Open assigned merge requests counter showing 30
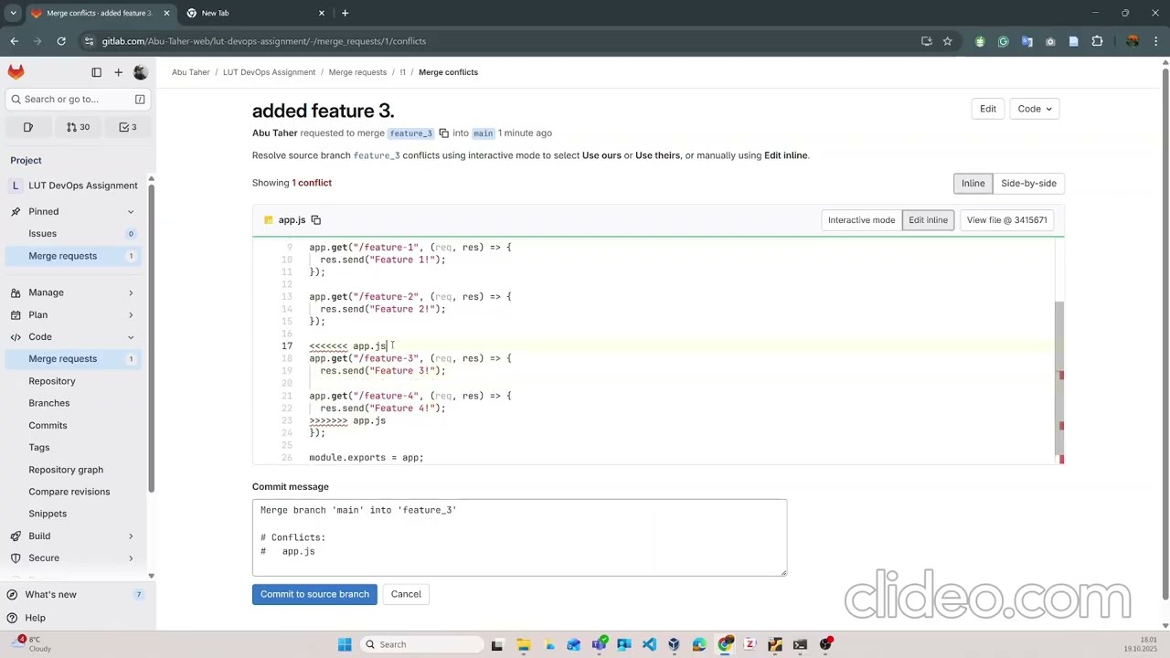The width and height of the screenshot is (1170, 658). click(78, 127)
